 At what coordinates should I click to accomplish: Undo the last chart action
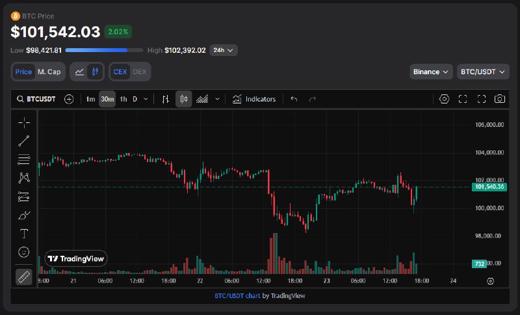pyautogui.click(x=294, y=99)
